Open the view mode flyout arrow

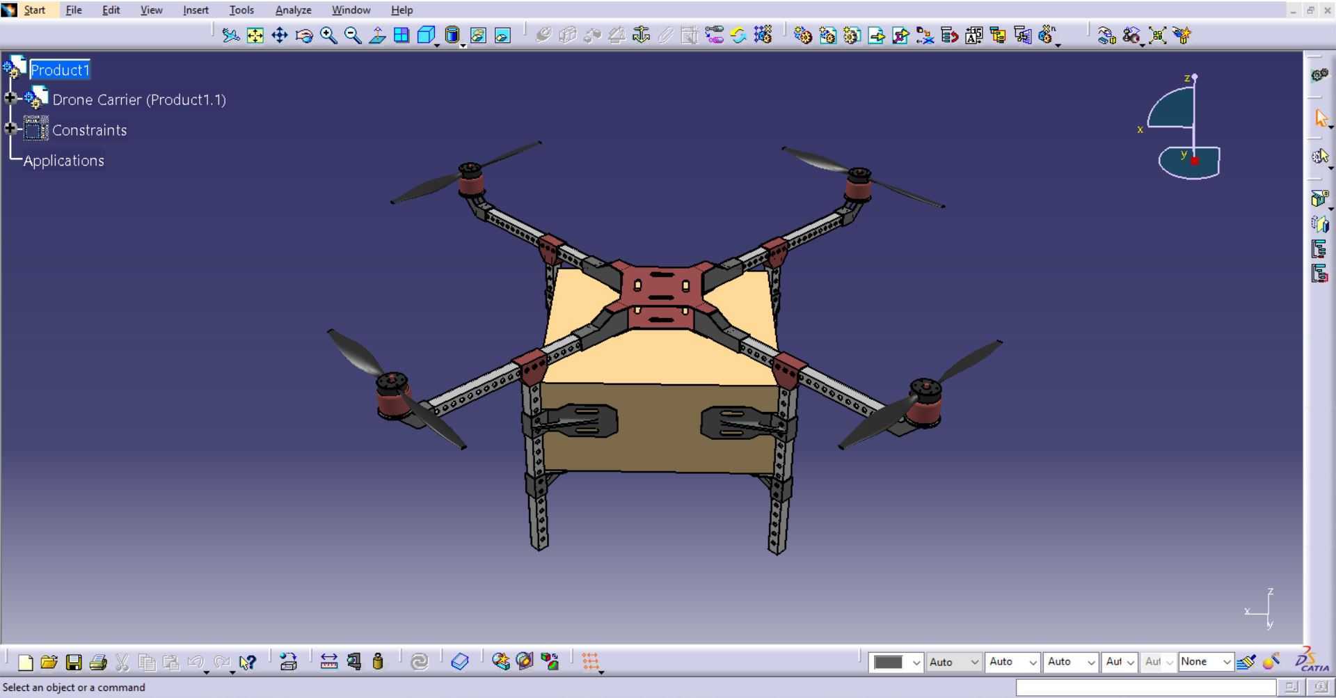click(463, 45)
